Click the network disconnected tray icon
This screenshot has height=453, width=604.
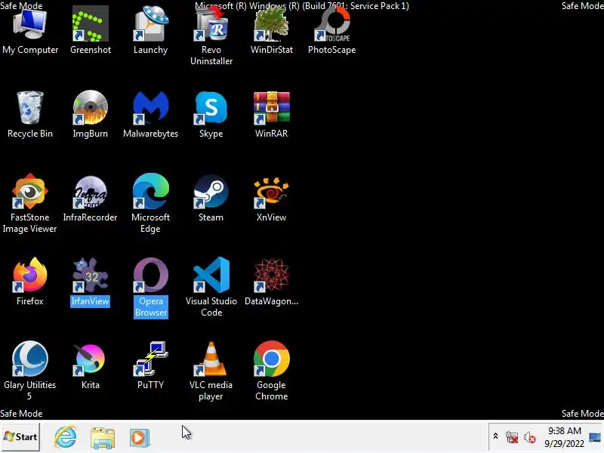(512, 437)
